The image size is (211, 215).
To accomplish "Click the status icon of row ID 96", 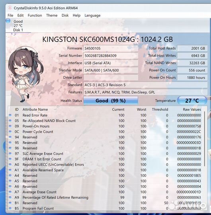I will pyautogui.click(x=10, y=148).
